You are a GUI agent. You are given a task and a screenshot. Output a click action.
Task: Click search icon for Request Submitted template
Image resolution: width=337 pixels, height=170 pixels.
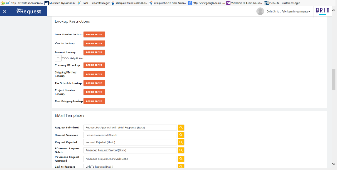181,128
